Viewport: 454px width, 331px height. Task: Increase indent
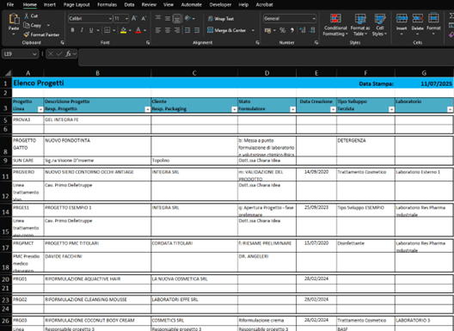[x=197, y=30]
